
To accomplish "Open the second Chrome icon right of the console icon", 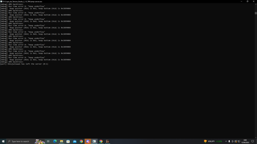I will click(101, 141).
